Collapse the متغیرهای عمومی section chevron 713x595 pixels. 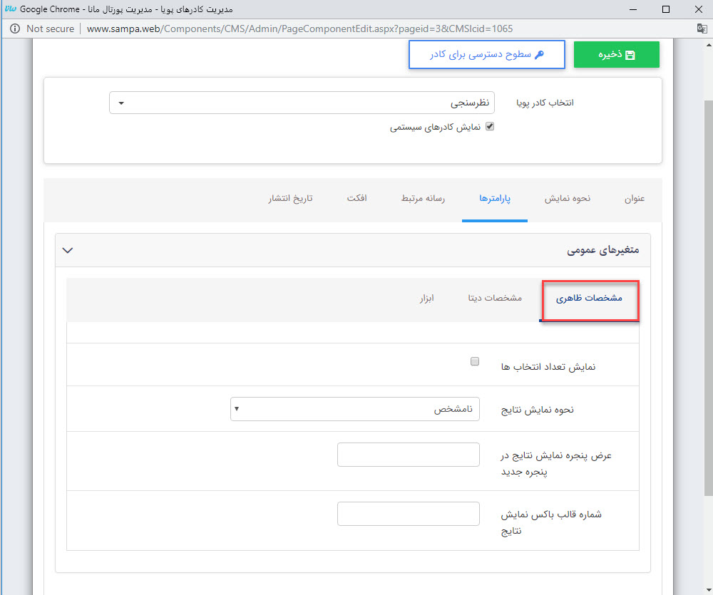[68, 250]
